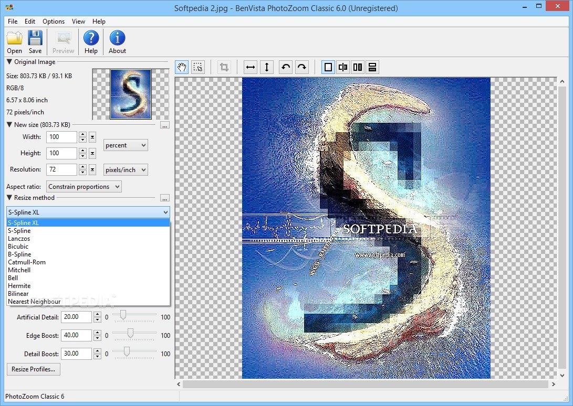
Task: Click the Artificial Detail value field
Action: point(76,317)
